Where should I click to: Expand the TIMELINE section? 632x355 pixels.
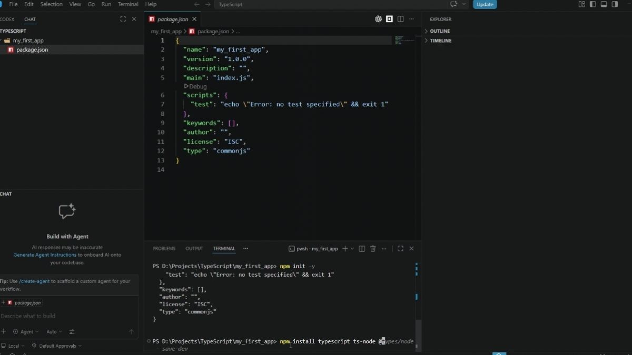[x=440, y=40]
